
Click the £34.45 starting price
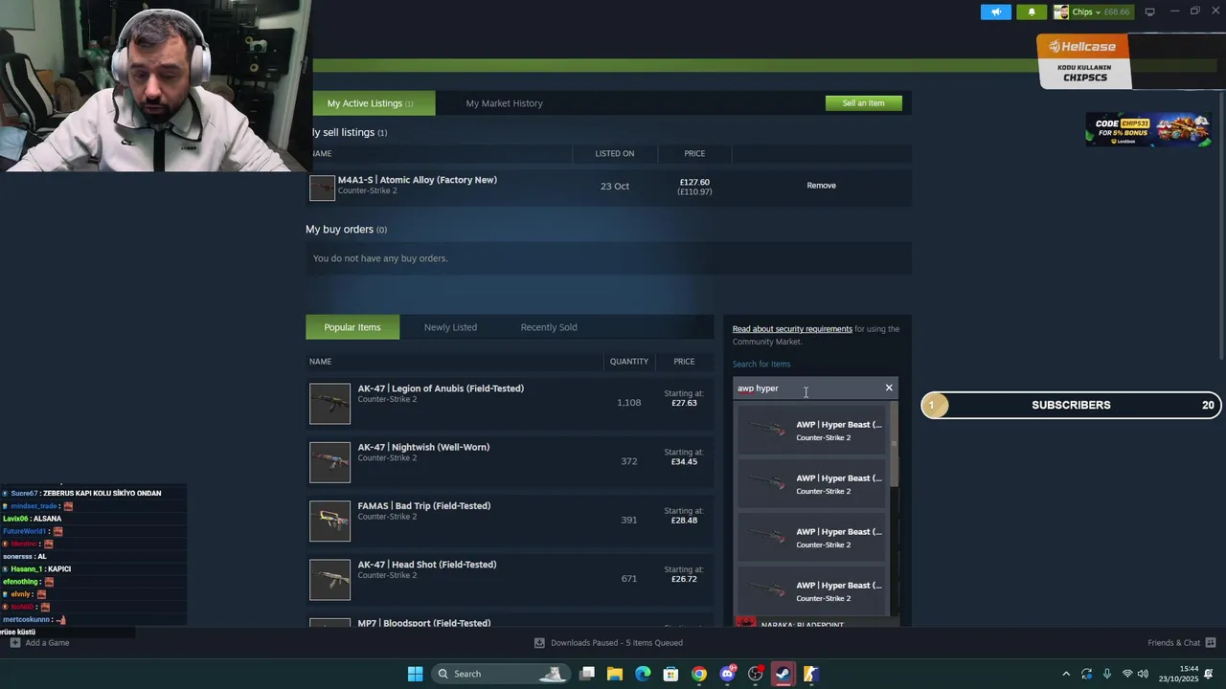coord(684,461)
